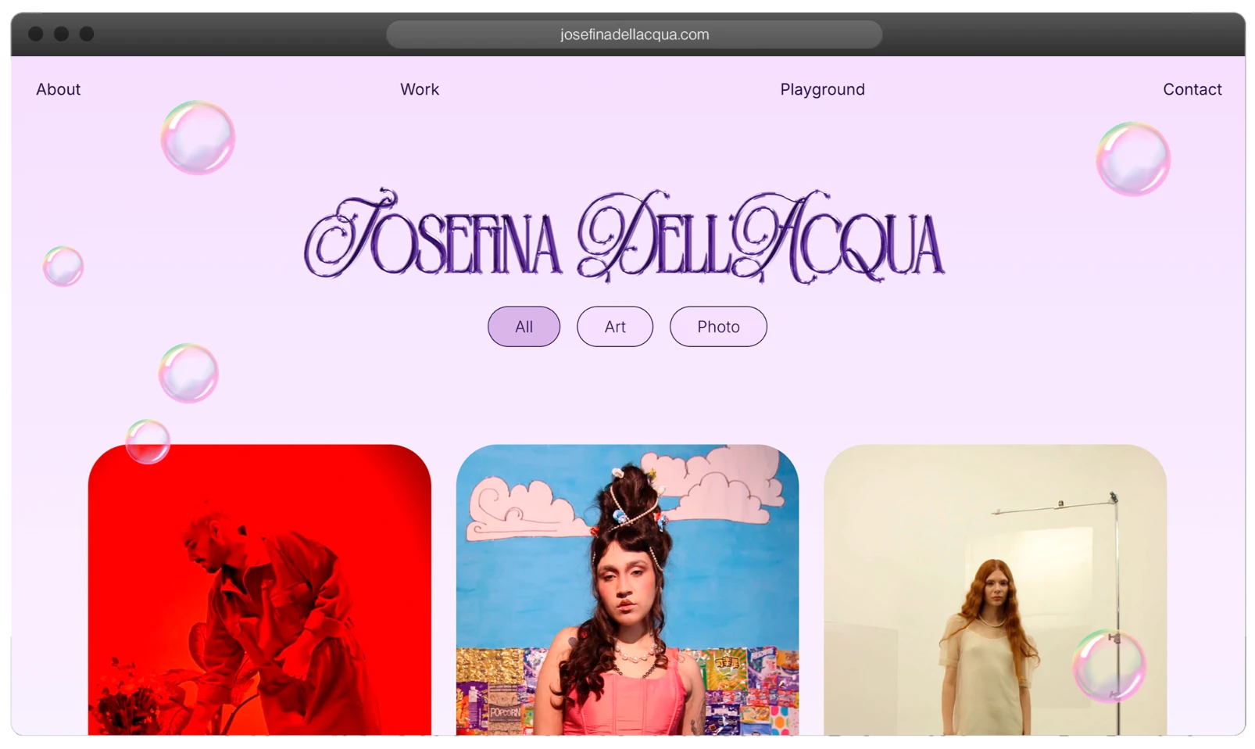Filter the portfolio by Photo
This screenshot has height=749, width=1255.
point(718,326)
